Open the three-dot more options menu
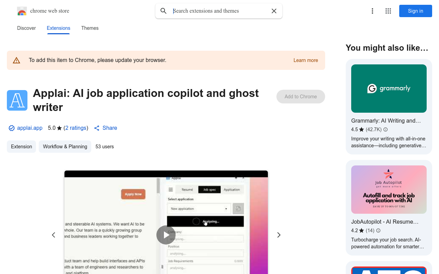 [x=372, y=11]
